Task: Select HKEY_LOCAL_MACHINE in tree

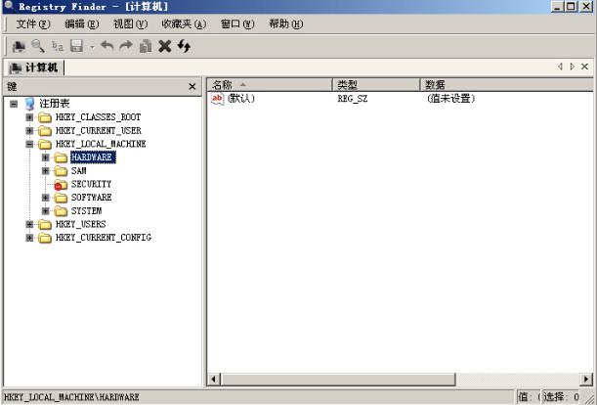Action: [x=101, y=144]
